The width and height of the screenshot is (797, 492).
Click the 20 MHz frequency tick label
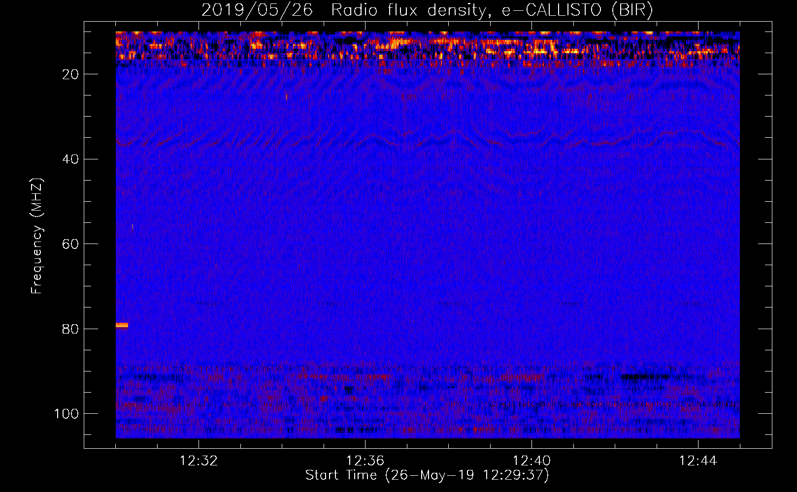click(x=71, y=74)
